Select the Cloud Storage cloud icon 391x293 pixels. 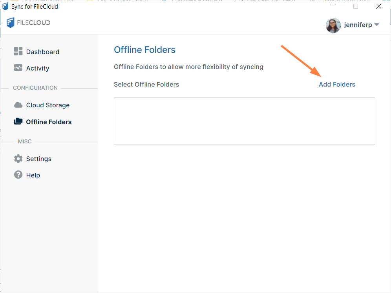pos(18,105)
